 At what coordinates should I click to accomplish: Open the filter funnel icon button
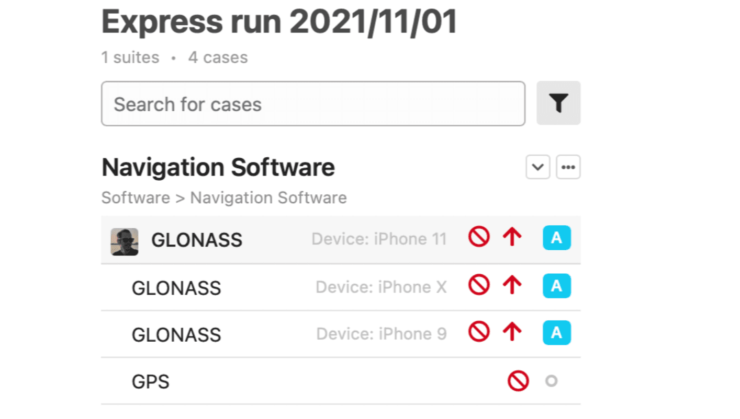(558, 103)
